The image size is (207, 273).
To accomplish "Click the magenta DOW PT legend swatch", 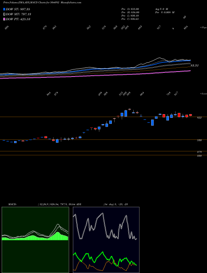I will [4, 19].
